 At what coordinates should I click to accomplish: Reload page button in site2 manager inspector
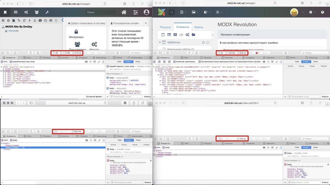tap(31, 53)
